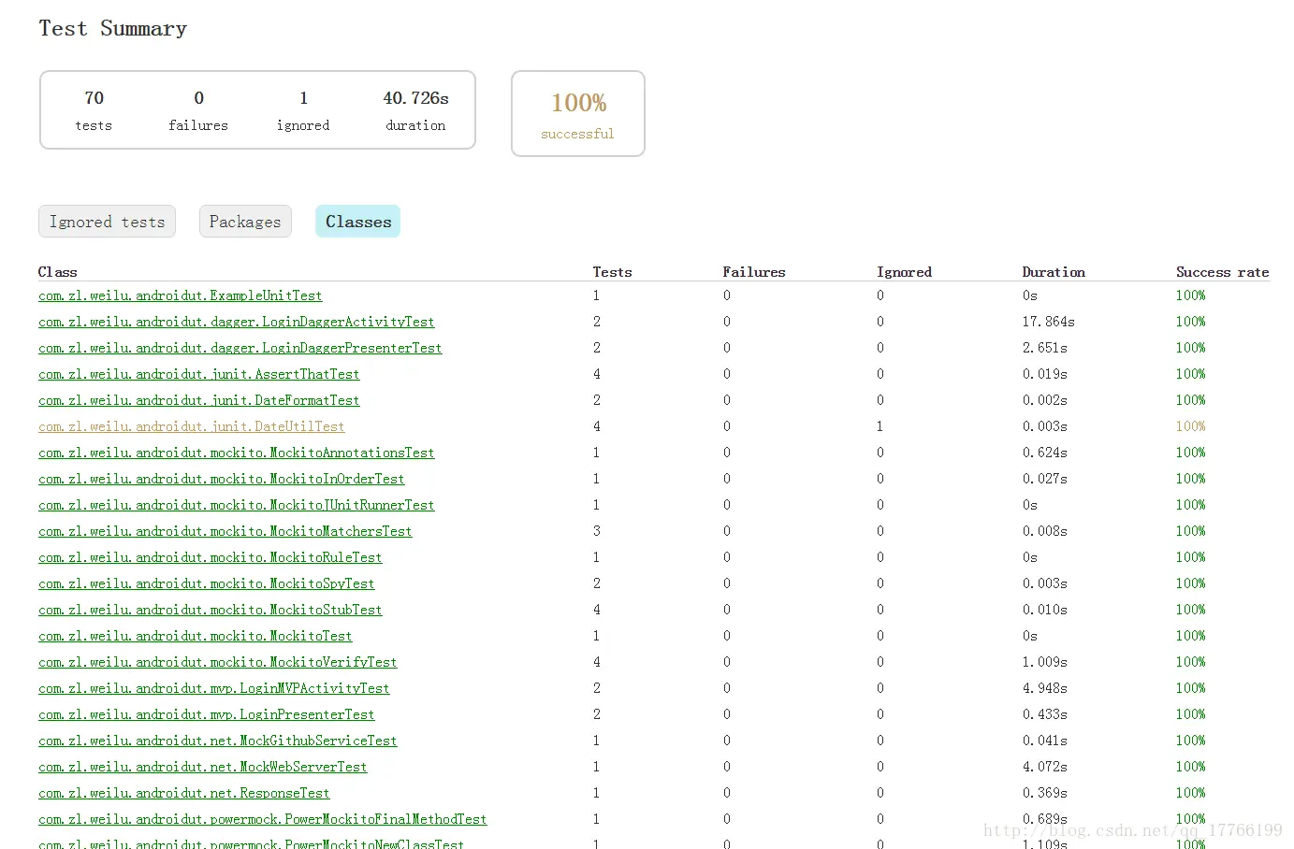Click the 17.864s duration value
1294x849 pixels.
click(x=1048, y=322)
